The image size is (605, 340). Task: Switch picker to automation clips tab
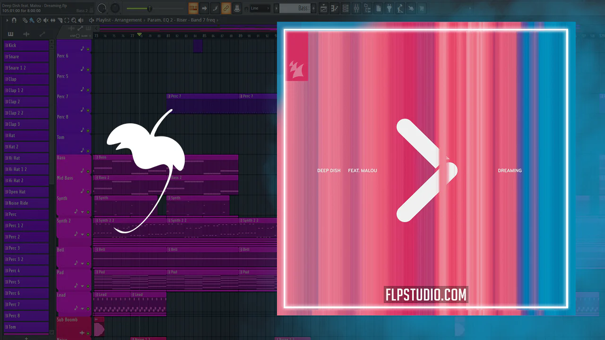(42, 34)
